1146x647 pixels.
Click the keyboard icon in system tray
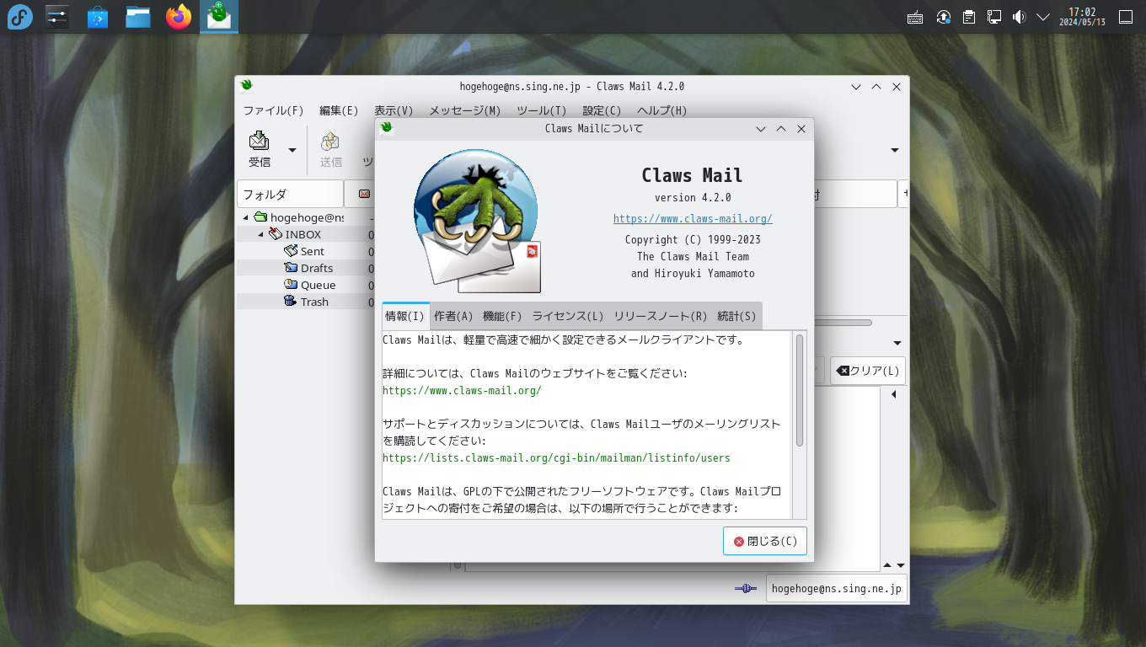[915, 17]
